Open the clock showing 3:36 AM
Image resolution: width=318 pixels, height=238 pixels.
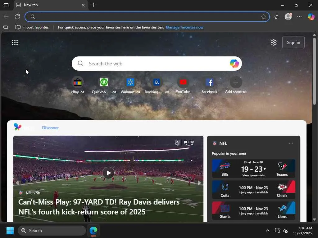[x=302, y=231]
